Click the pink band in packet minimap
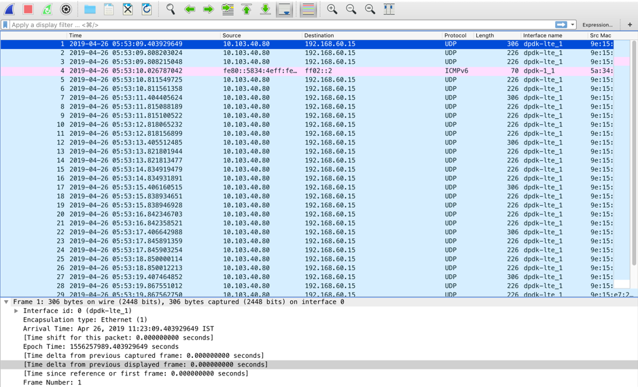Viewport: 638px width, 387px height. point(622,62)
